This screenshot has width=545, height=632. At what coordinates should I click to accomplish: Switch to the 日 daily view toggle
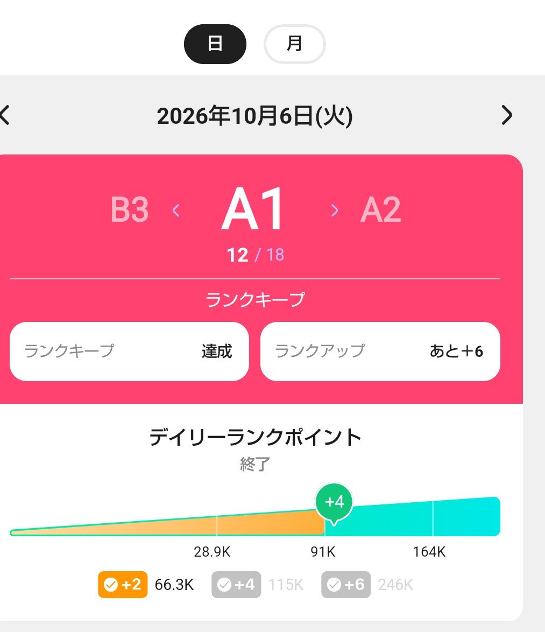[x=215, y=44]
